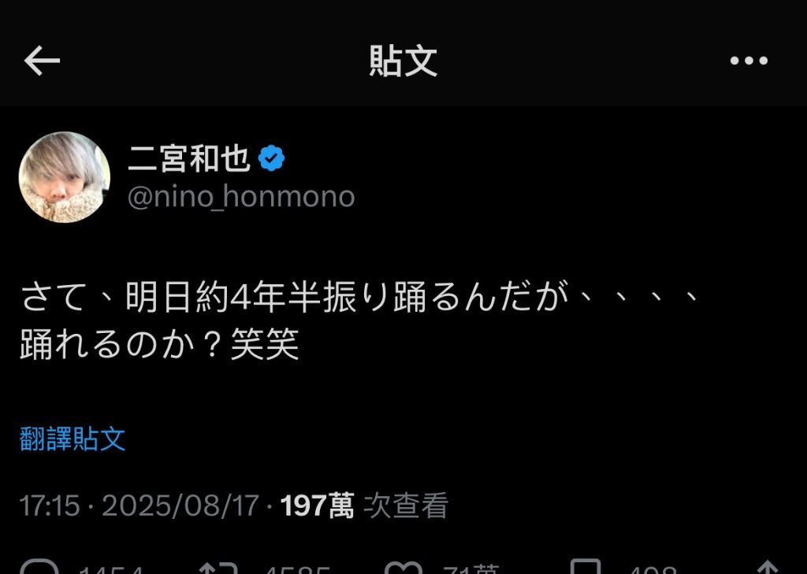Tap the 貼文 header title
The image size is (807, 574).
coord(403,61)
